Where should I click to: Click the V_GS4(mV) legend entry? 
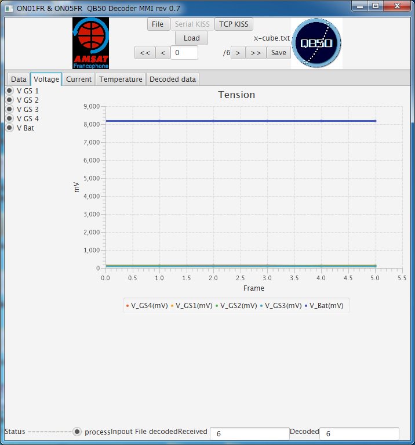(147, 306)
